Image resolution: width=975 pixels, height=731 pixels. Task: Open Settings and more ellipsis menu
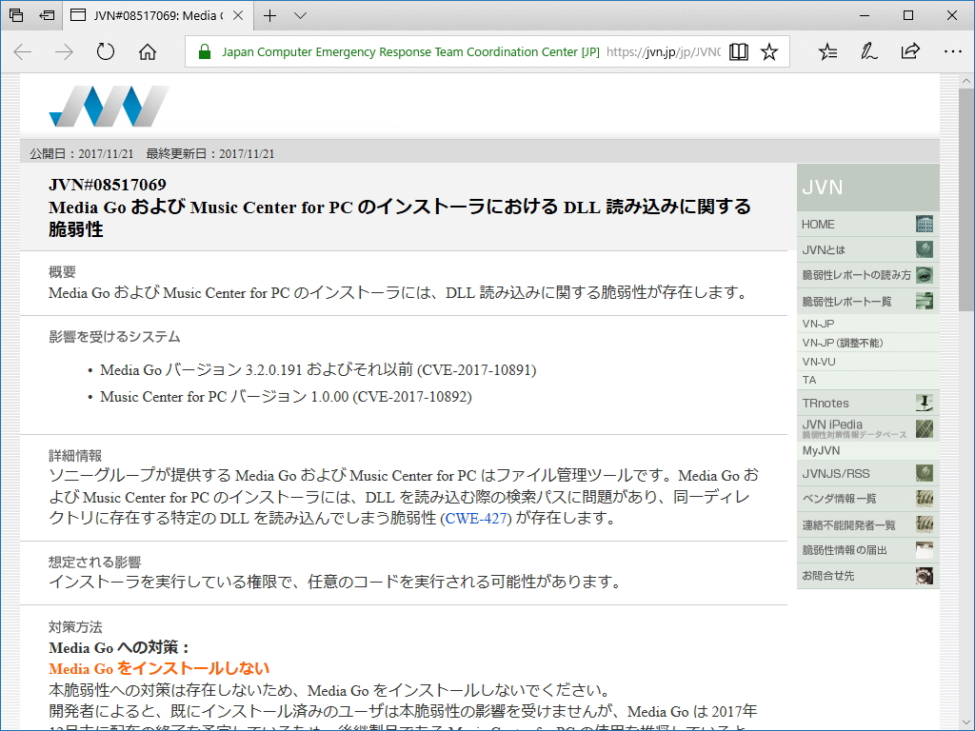click(x=952, y=51)
